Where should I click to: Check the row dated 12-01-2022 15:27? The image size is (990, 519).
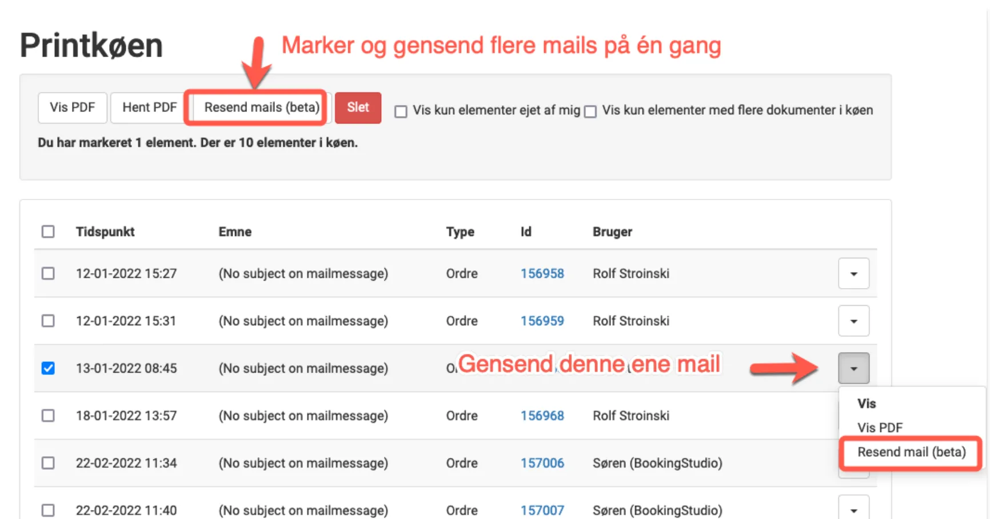[48, 273]
